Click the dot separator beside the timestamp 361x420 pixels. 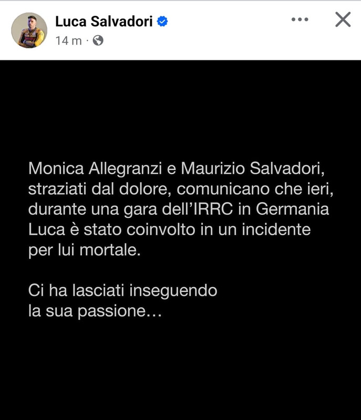(x=87, y=41)
